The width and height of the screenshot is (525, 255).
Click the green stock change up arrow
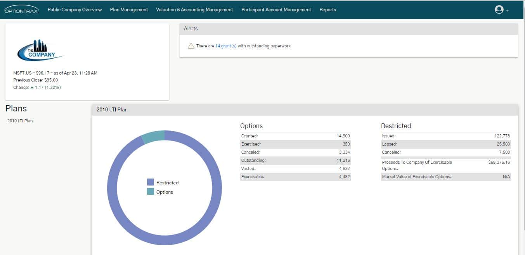pyautogui.click(x=32, y=87)
